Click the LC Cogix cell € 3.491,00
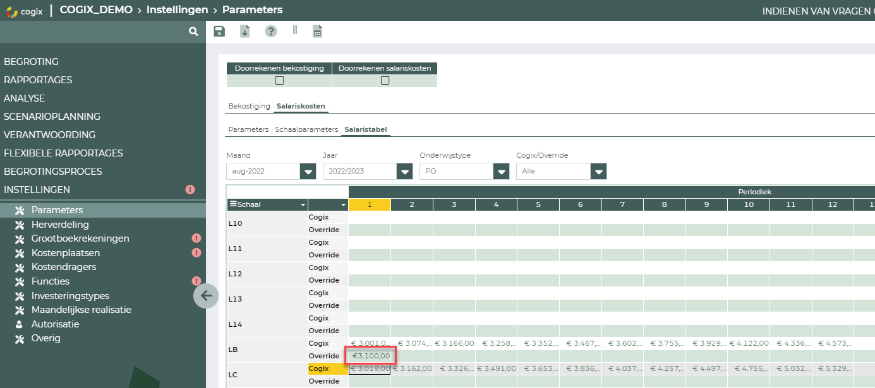Image resolution: width=875 pixels, height=388 pixels. tap(496, 368)
